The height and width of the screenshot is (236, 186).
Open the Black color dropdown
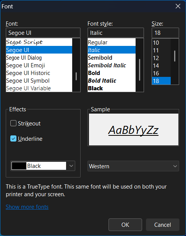[43, 166]
